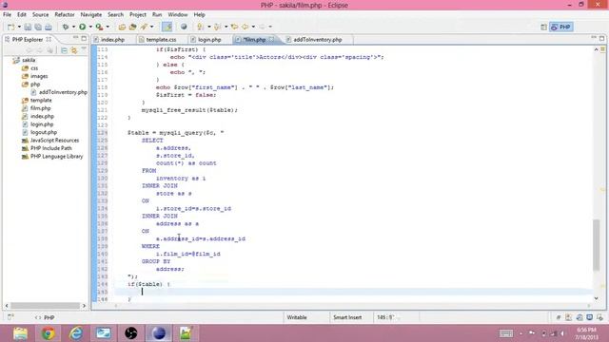Click the green Run button icon

pos(83,27)
